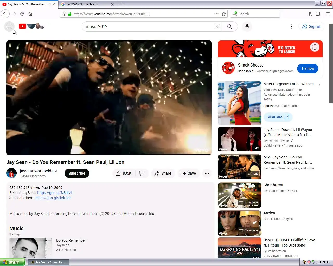Click Try now on Snack Cheese ad
Screen dimensions: 333x266
pos(308,68)
